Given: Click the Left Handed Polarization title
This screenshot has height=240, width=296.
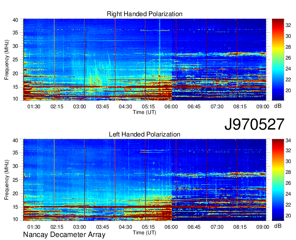Looking at the screenshot, I should [145, 134].
